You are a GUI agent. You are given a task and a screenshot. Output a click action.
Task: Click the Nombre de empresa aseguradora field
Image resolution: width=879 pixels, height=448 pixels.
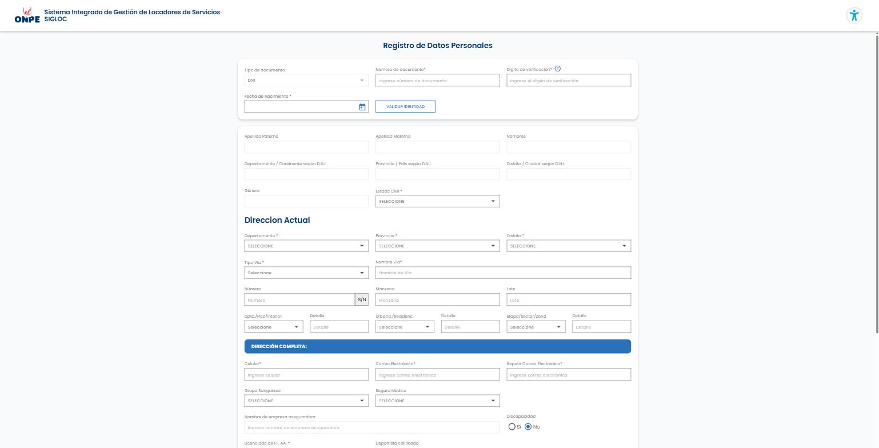pos(372,427)
